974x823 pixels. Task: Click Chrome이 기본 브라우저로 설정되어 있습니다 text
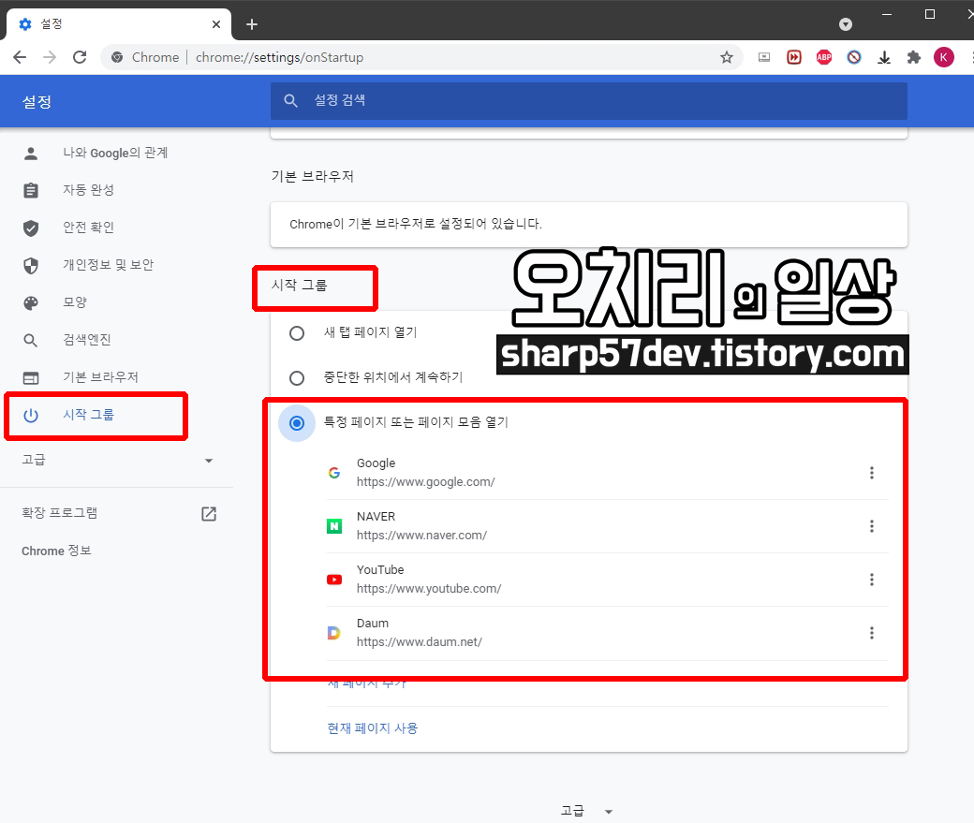coord(416,224)
